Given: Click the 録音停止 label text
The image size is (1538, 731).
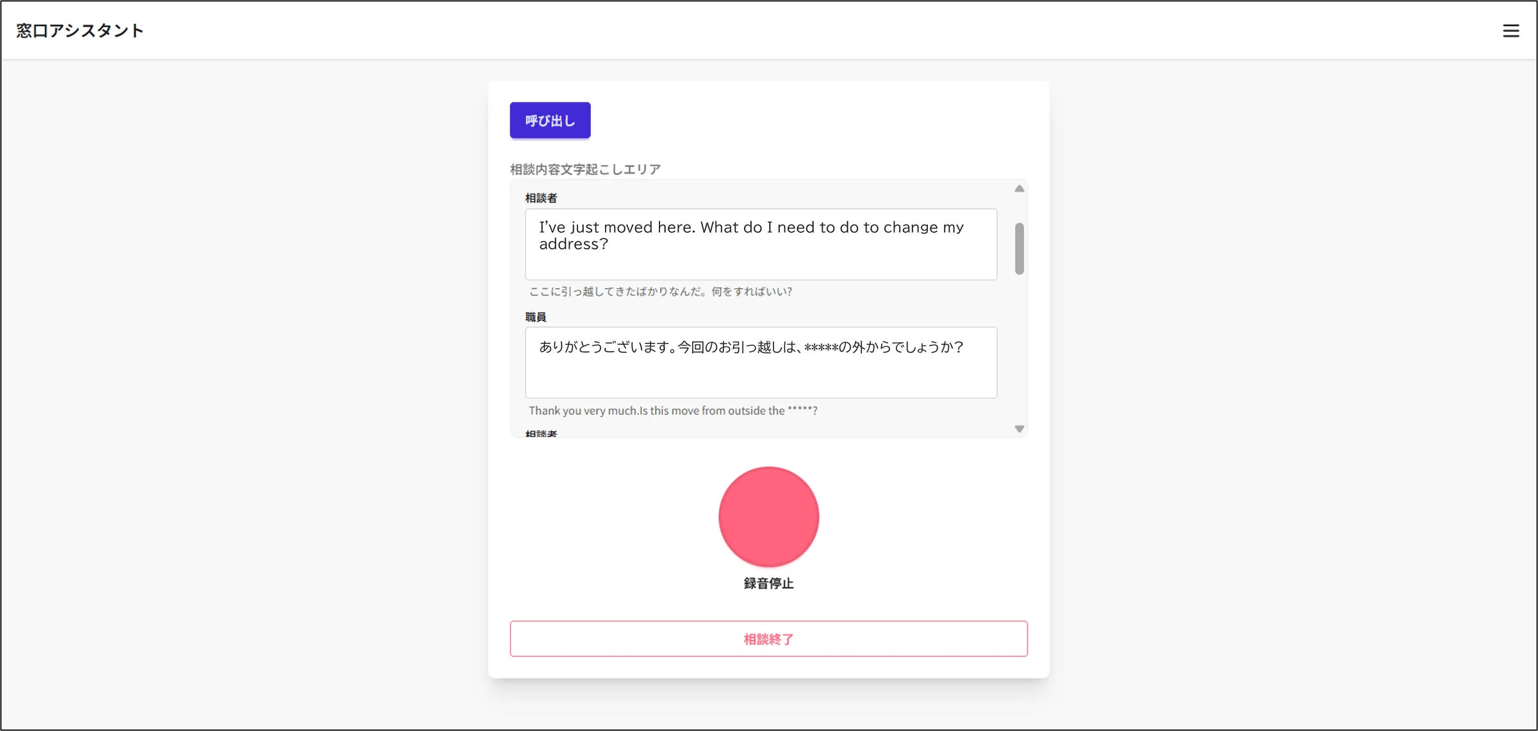Looking at the screenshot, I should pos(768,584).
